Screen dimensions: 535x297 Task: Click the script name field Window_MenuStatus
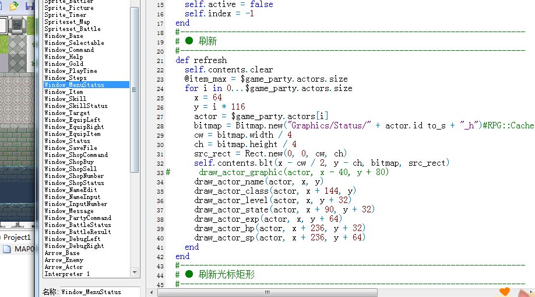click(x=100, y=292)
